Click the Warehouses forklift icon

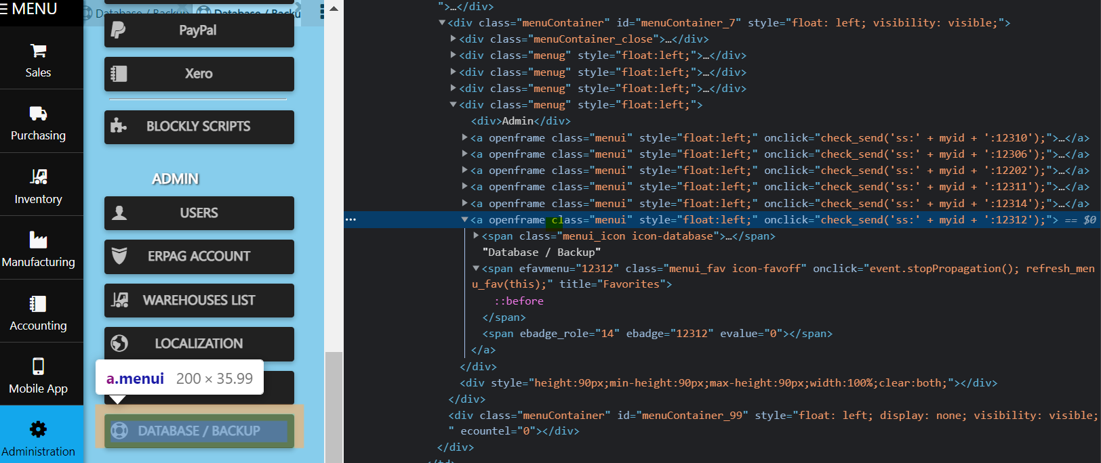pyautogui.click(x=119, y=300)
